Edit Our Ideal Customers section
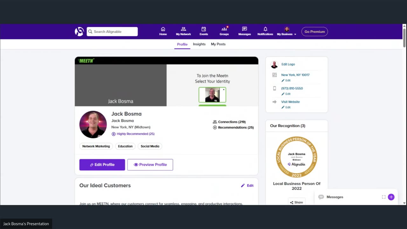This screenshot has width=407, height=229. 247,185
